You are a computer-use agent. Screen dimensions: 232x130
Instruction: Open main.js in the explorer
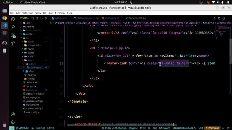[31, 79]
